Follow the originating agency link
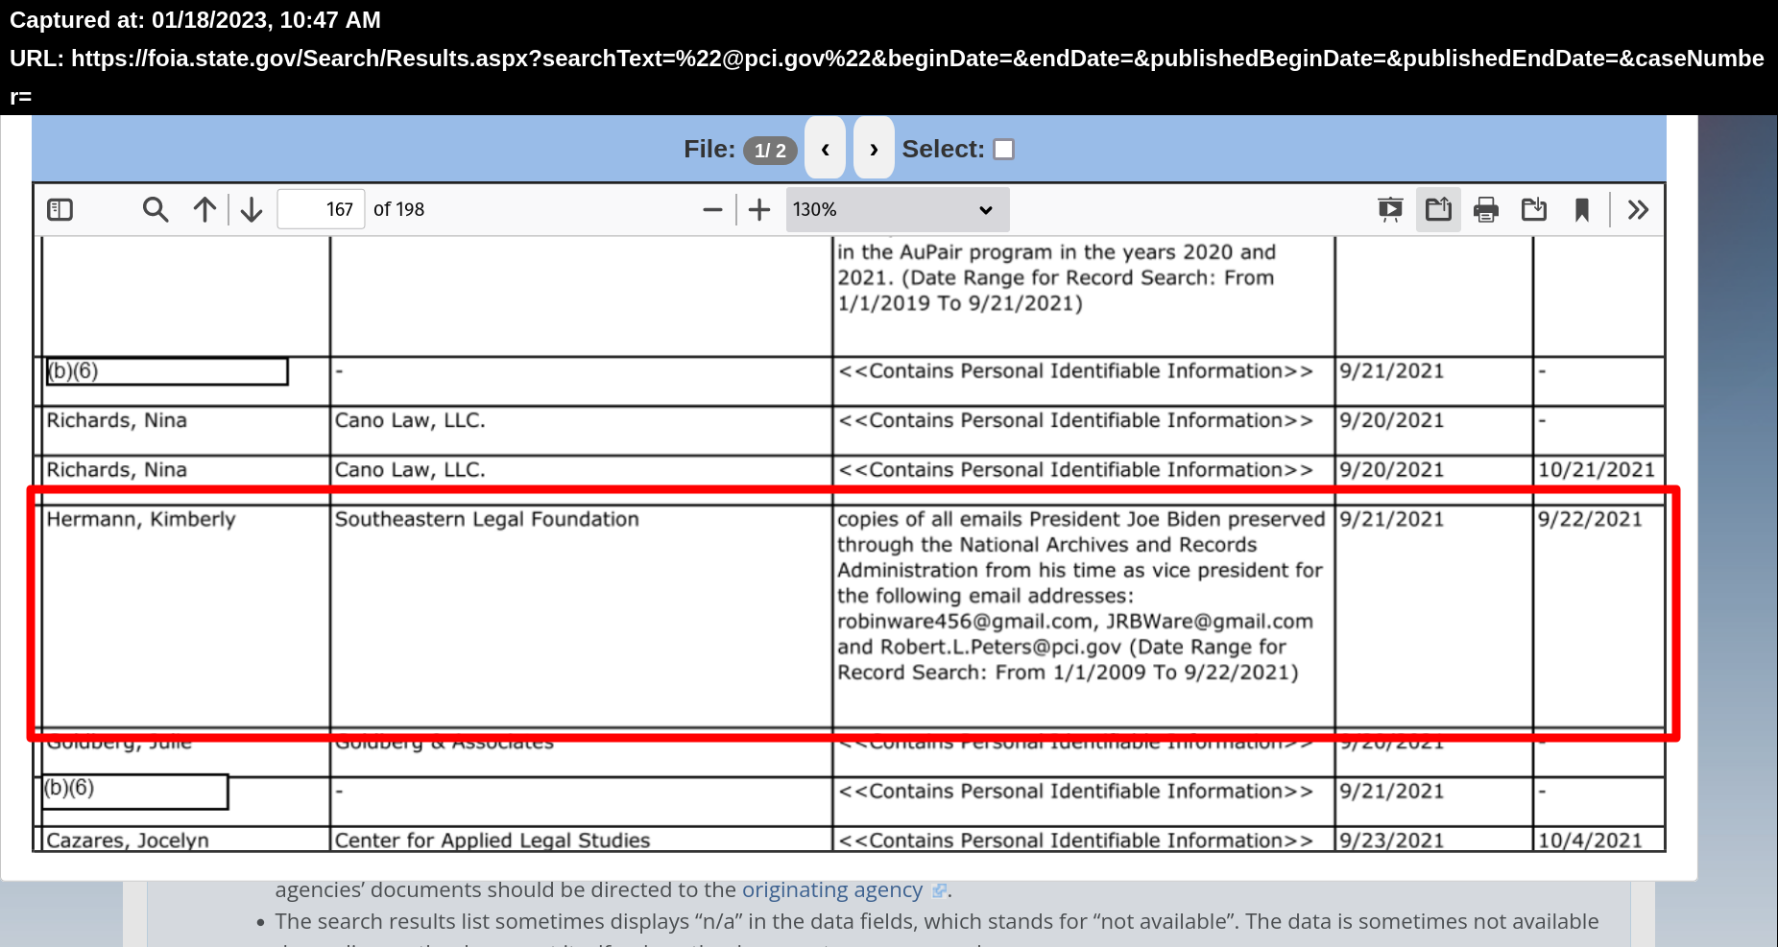1778x947 pixels. click(831, 889)
